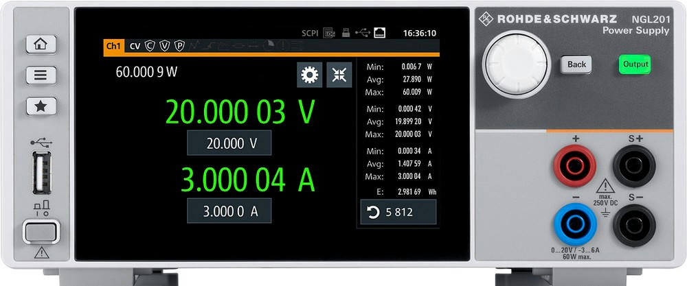This screenshot has height=286, width=687.
Task: Tap the overcurrent protection shield icon
Action: click(150, 47)
